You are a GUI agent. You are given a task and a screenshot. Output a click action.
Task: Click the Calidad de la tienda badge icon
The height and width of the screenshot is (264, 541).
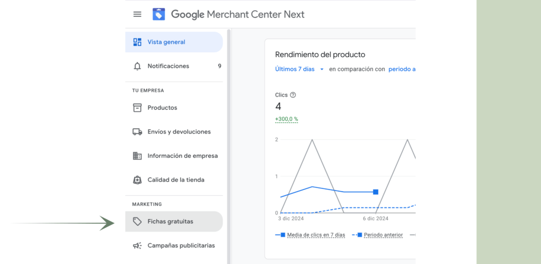click(x=137, y=180)
